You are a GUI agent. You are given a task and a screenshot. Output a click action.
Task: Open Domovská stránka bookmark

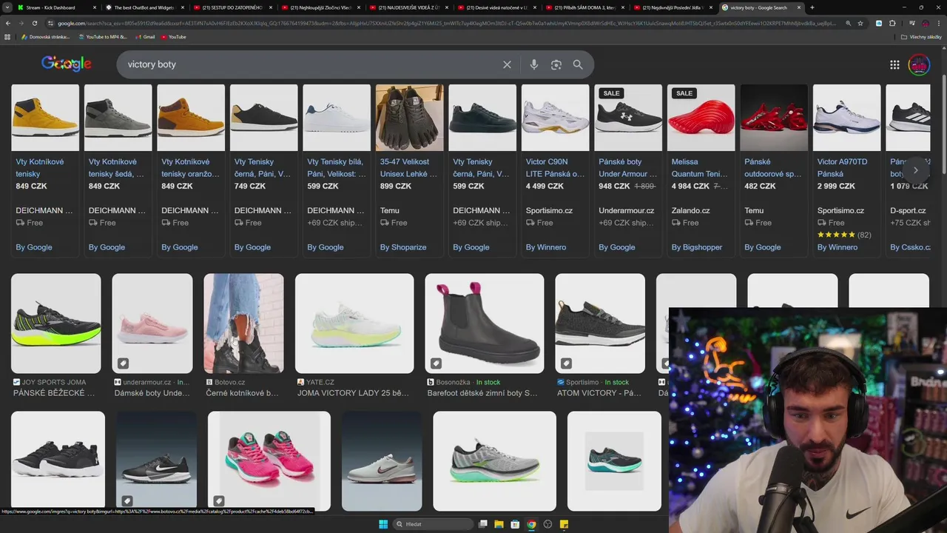46,36
